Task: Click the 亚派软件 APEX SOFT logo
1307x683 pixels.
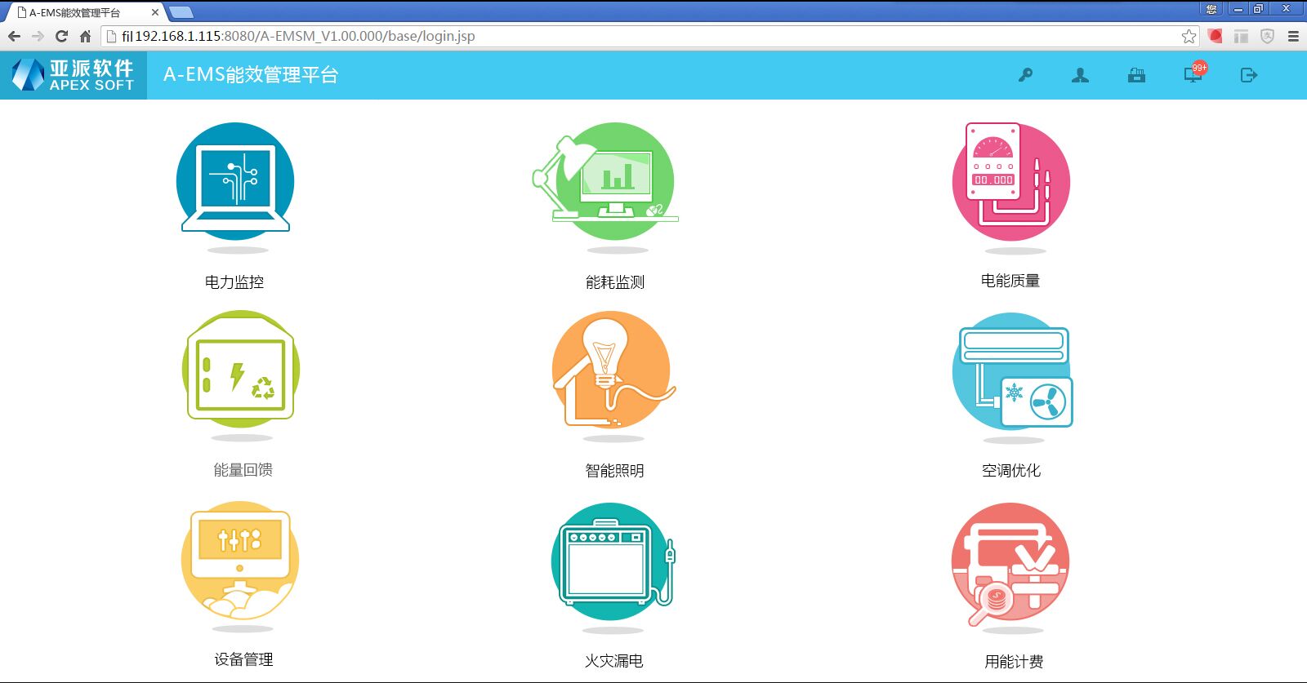Action: pyautogui.click(x=74, y=75)
